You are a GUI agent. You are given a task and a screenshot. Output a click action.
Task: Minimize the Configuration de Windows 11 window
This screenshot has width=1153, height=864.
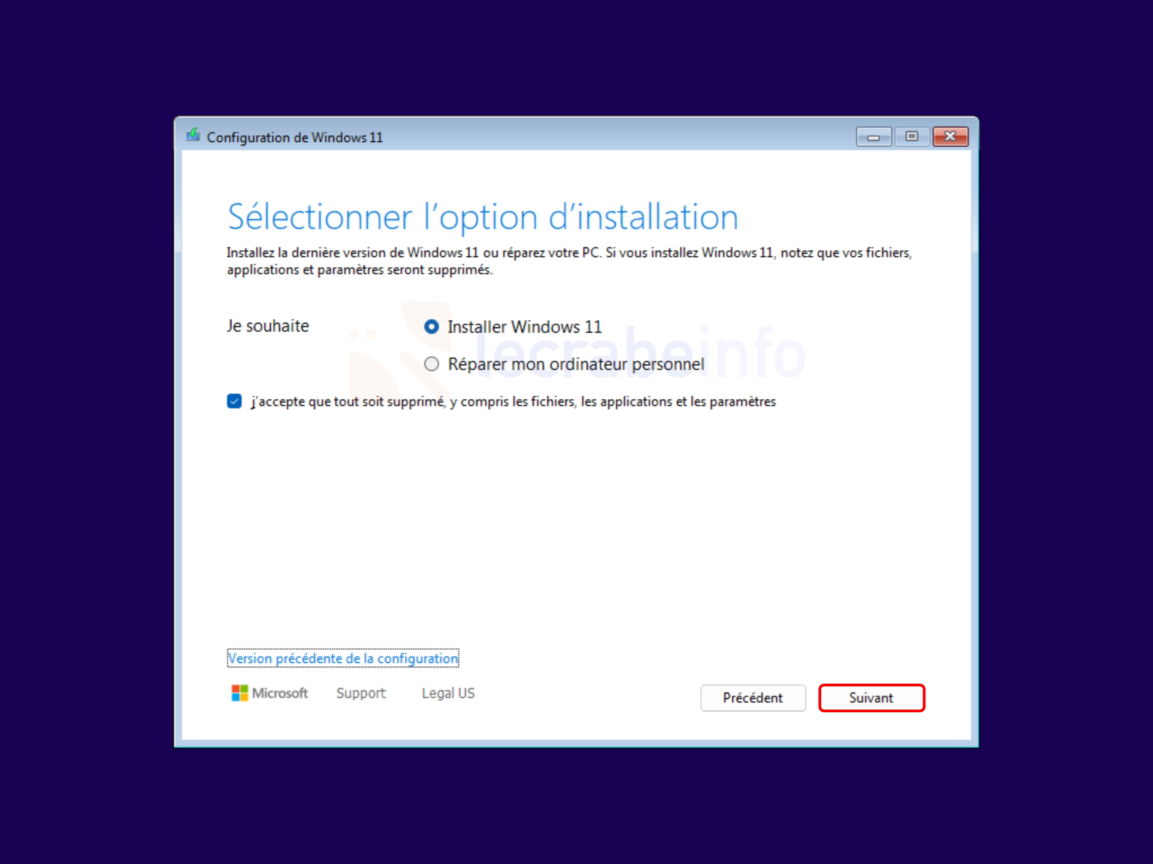pos(873,137)
